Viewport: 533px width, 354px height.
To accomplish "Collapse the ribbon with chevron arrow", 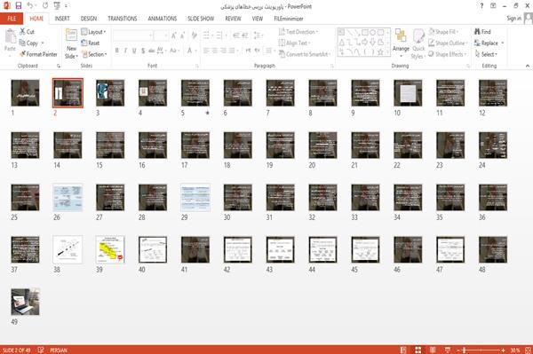I will coord(527,66).
